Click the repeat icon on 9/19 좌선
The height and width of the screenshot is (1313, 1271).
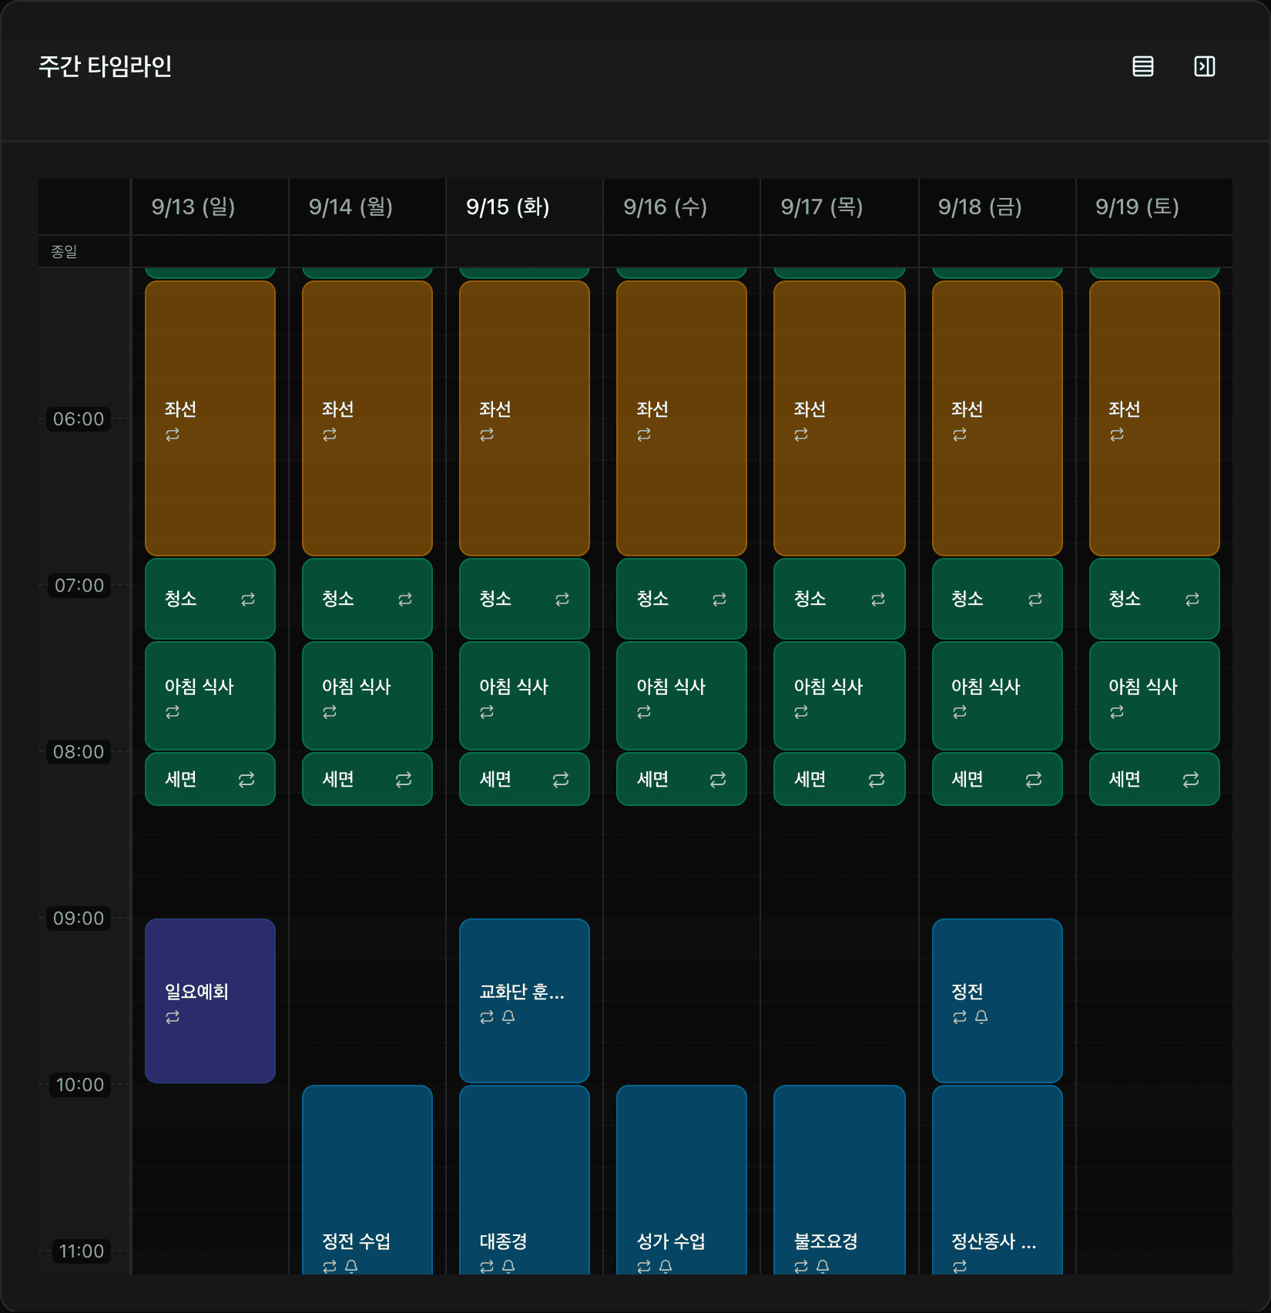tap(1117, 435)
